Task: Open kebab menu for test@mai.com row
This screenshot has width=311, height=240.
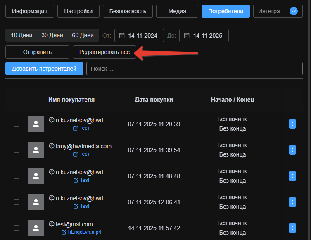Action: [292, 228]
